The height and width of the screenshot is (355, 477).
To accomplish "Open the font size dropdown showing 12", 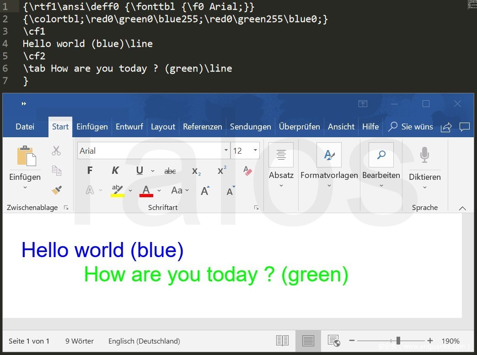I will pos(255,151).
